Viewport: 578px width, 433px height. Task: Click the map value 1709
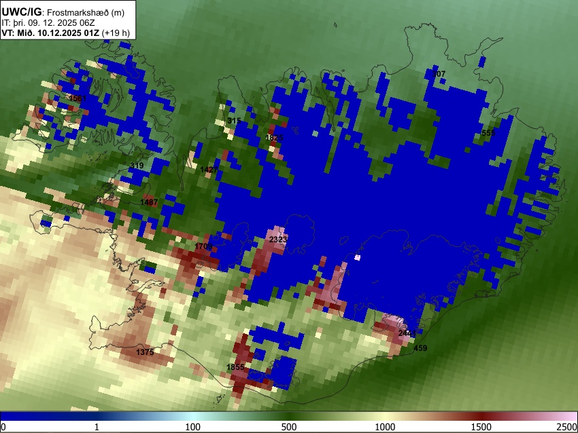[203, 246]
